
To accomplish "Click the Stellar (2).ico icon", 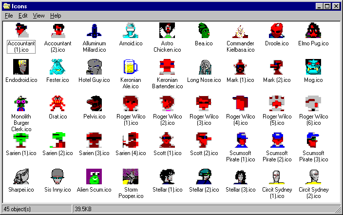I will 204,176.
